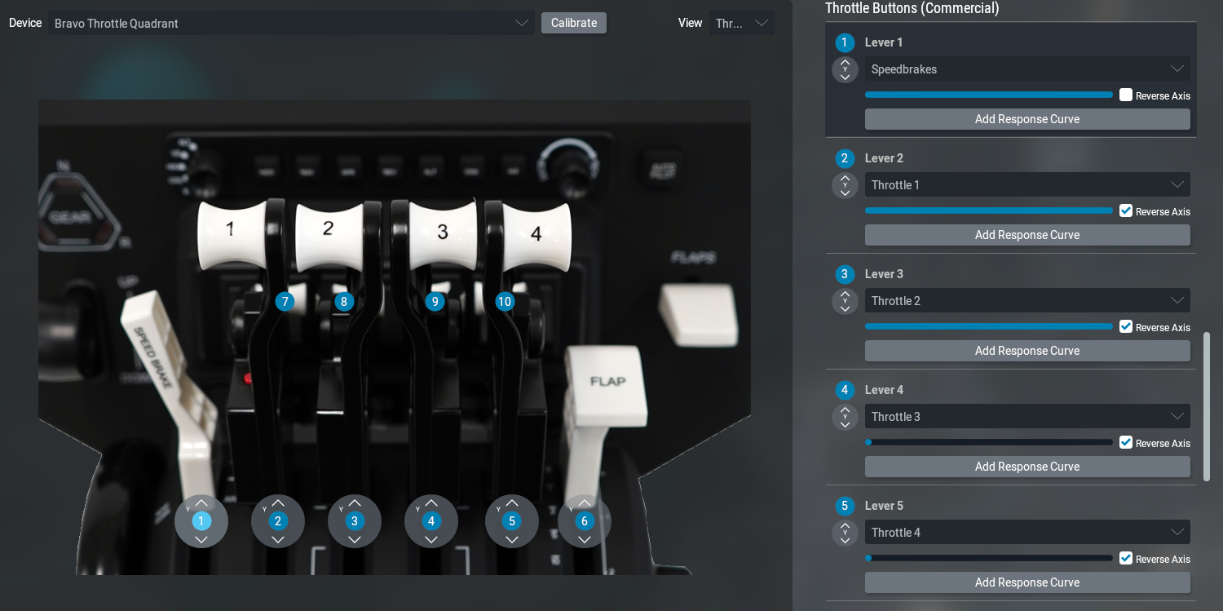The image size is (1223, 611).
Task: Open the Throttle 3 assignment dropdown
Action: click(1027, 417)
